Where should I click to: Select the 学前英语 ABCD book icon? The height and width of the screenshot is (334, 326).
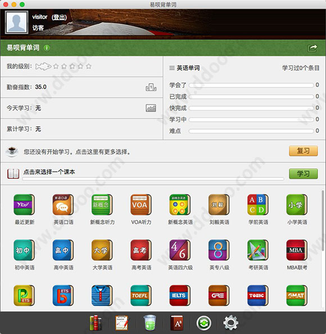258,204
